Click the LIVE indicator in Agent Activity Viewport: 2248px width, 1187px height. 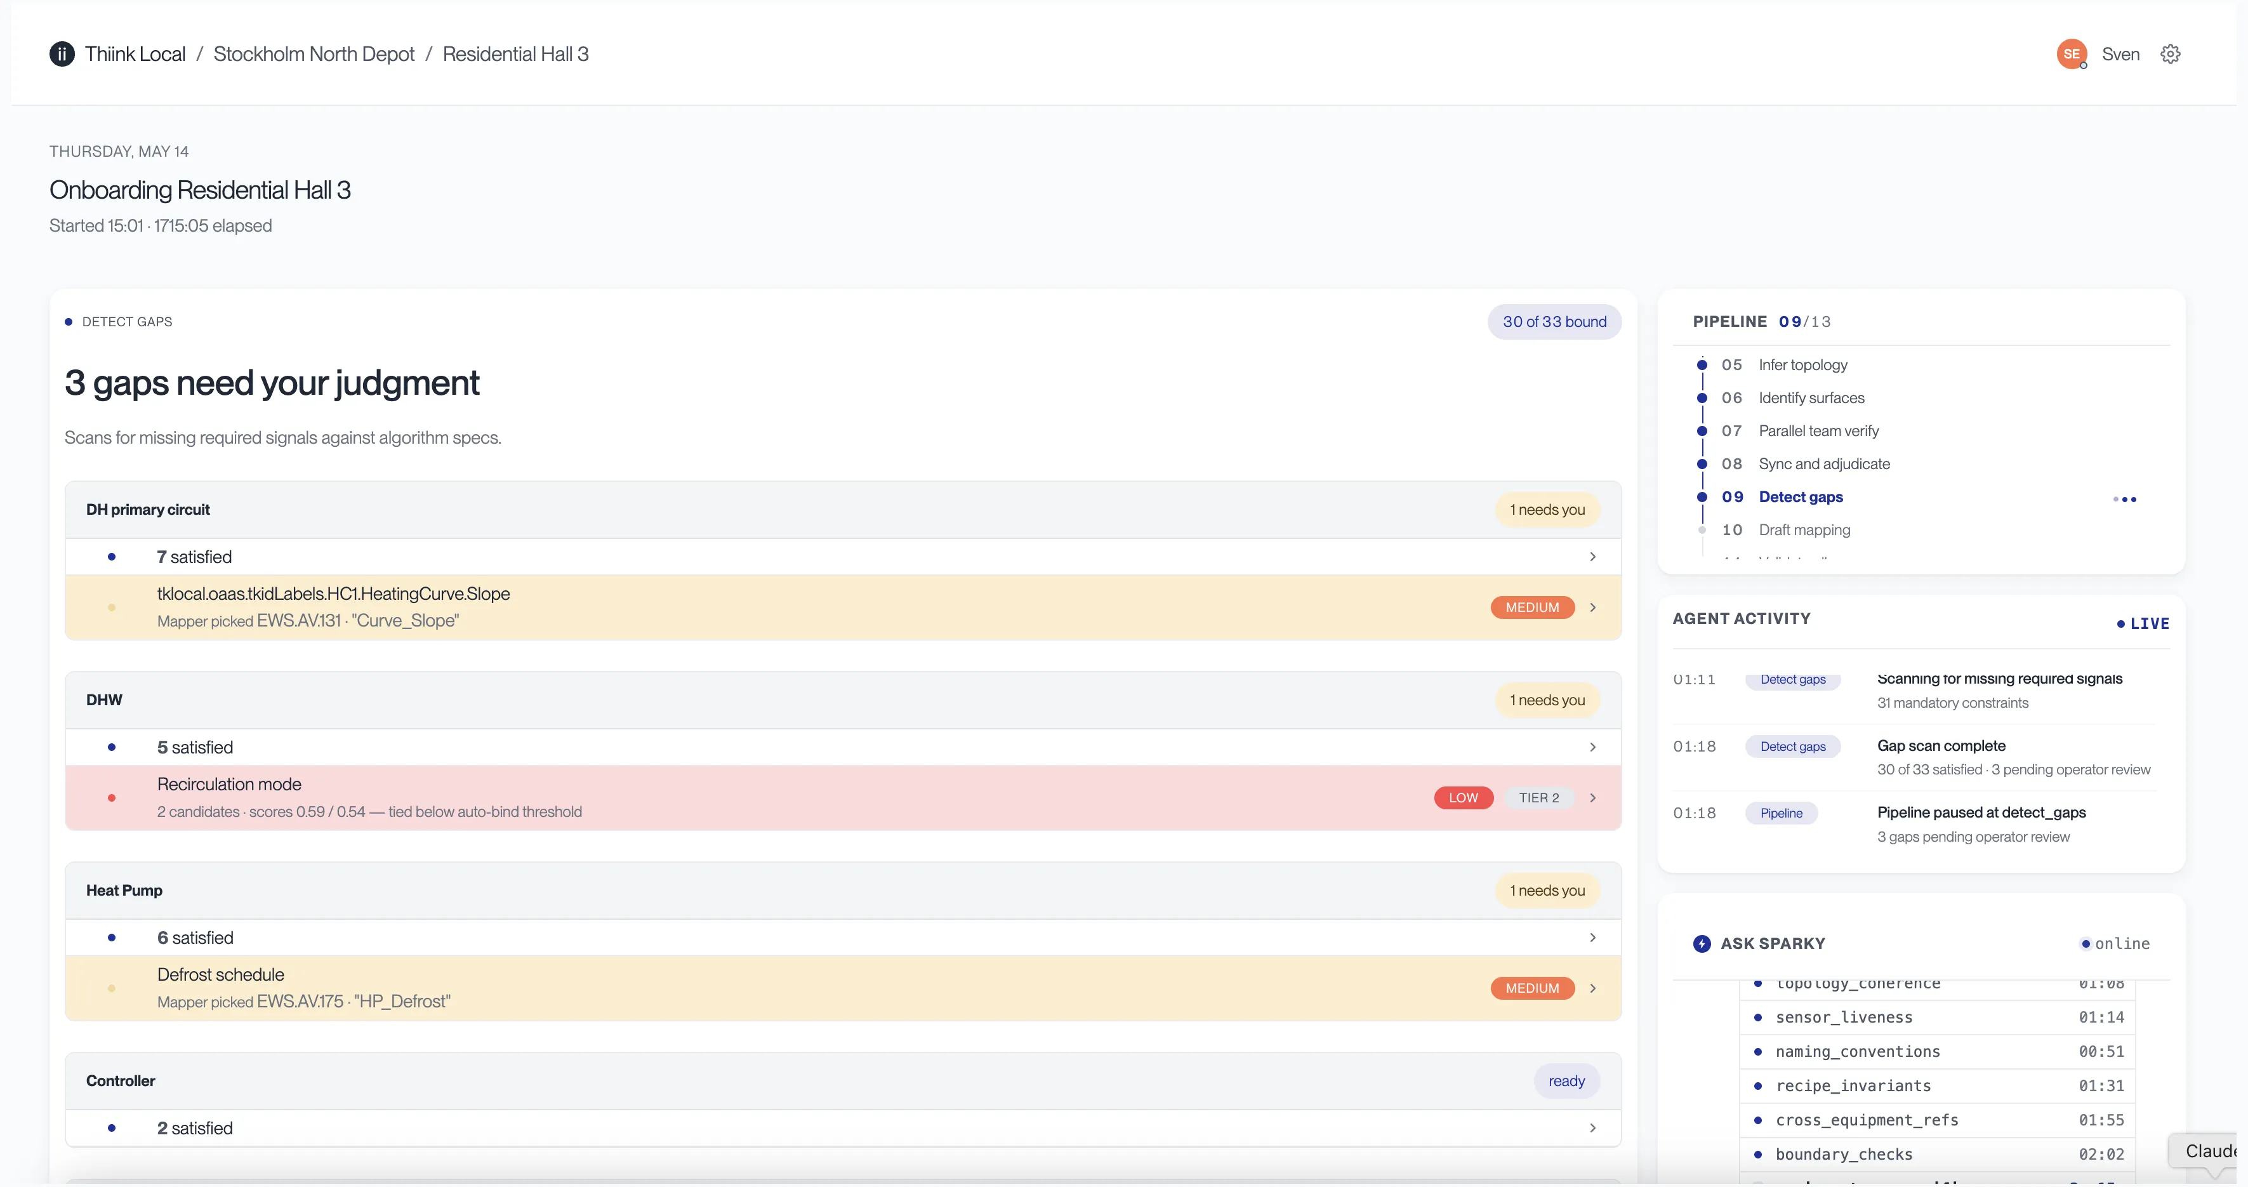(x=2143, y=623)
